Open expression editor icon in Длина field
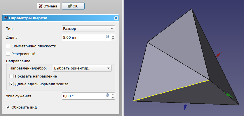This screenshot has width=244, height=116. pyautogui.click(x=107, y=36)
